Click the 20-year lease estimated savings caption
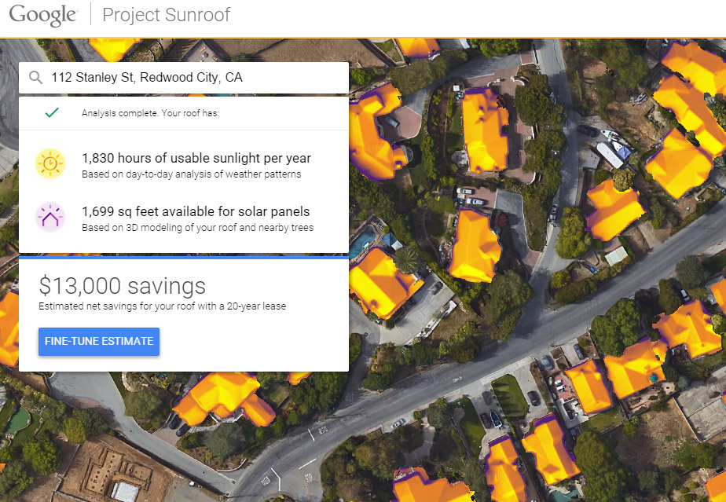726x502 pixels. point(162,306)
